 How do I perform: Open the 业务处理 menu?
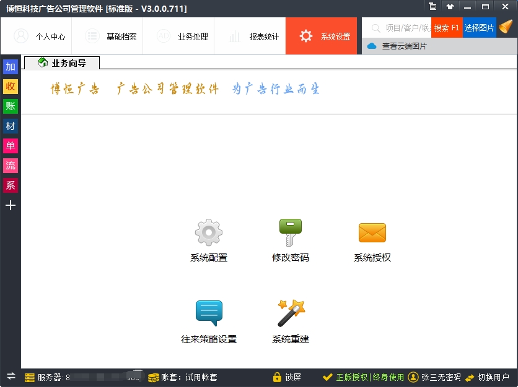pos(178,36)
